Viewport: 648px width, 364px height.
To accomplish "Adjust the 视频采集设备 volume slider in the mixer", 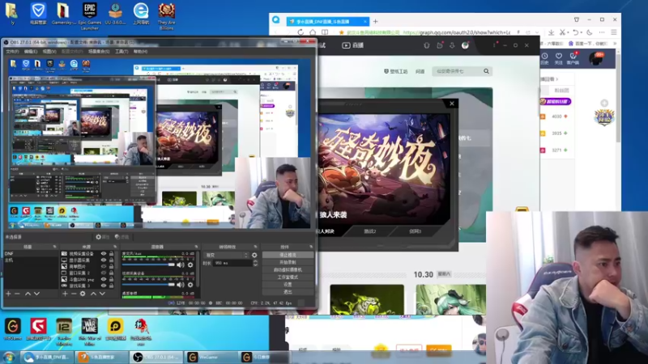I will click(149, 285).
